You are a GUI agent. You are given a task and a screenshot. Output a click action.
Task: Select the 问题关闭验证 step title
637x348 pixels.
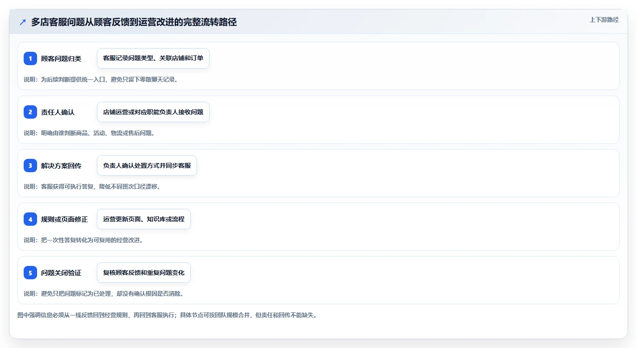coord(61,273)
